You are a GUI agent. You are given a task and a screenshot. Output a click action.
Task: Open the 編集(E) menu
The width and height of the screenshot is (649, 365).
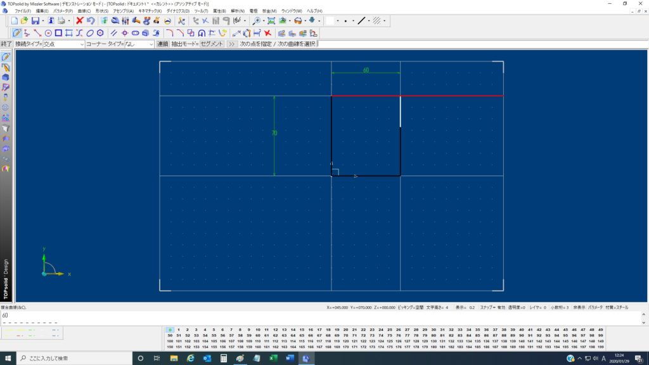point(42,11)
